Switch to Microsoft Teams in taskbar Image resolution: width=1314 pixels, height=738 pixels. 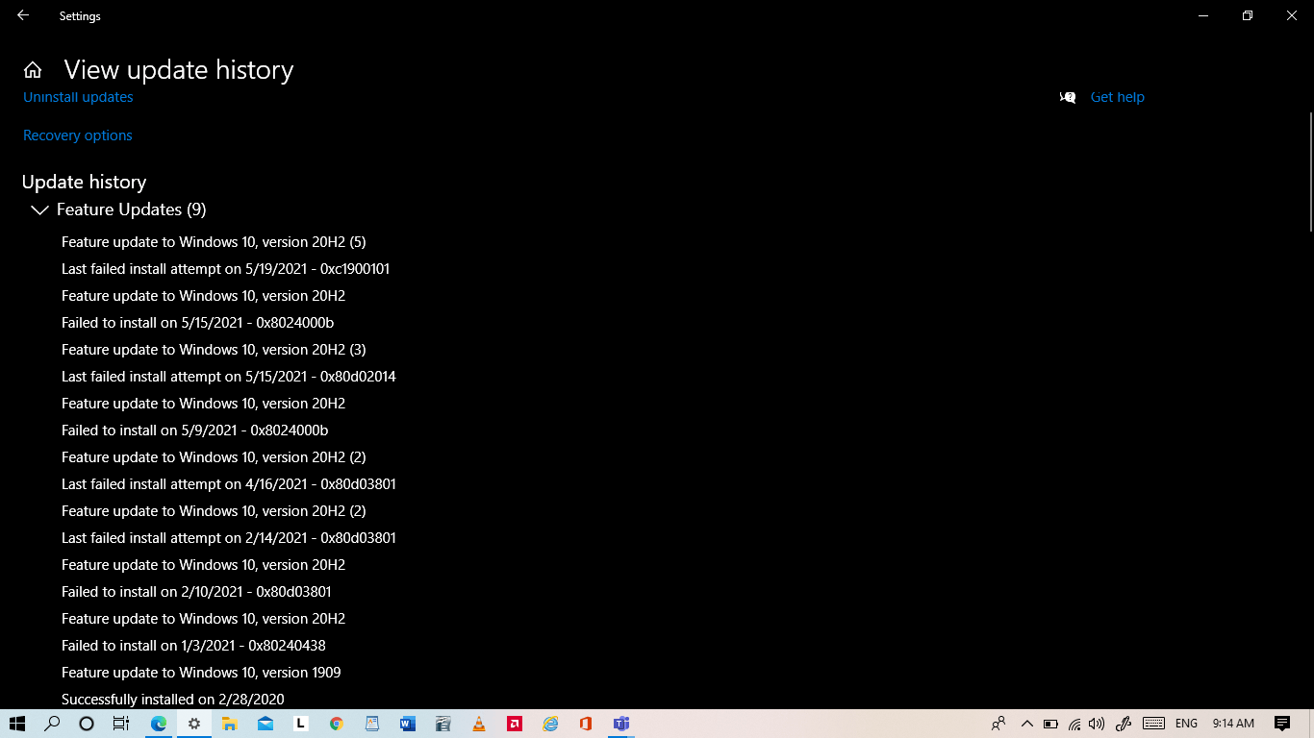(621, 724)
